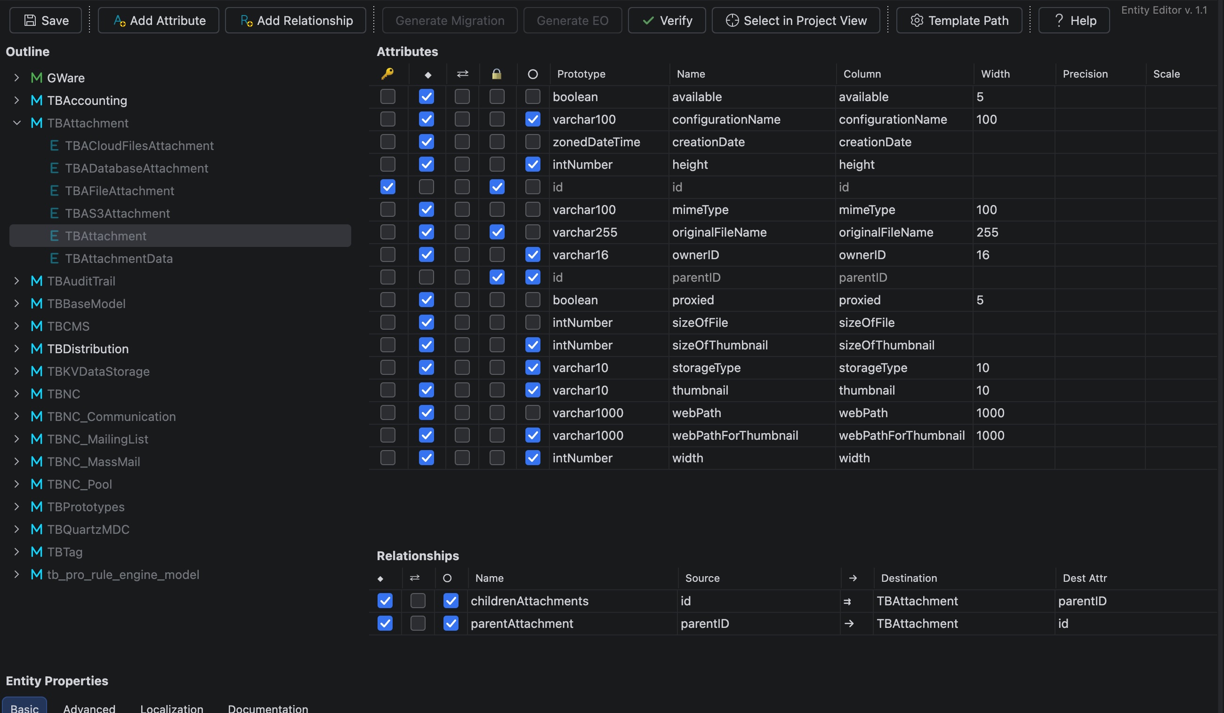This screenshot has height=713, width=1224.
Task: Expand the TBDistribution model node
Action: click(x=16, y=349)
